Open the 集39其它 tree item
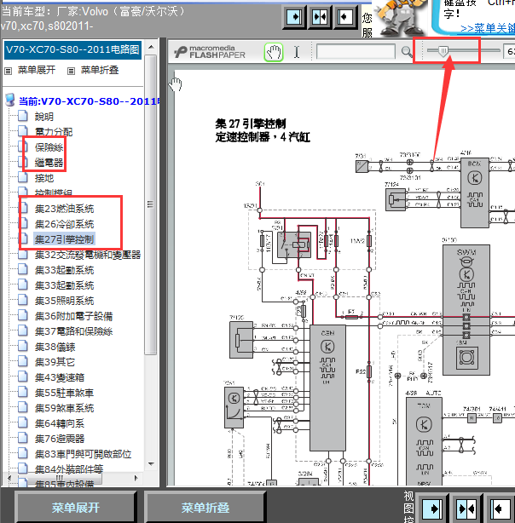This screenshot has height=523, width=515. coord(55,362)
